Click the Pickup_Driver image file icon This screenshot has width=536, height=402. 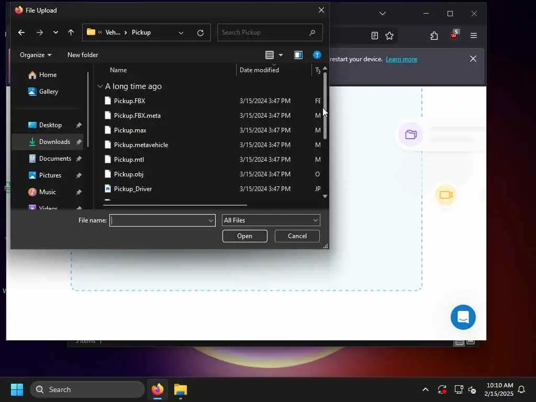(108, 188)
